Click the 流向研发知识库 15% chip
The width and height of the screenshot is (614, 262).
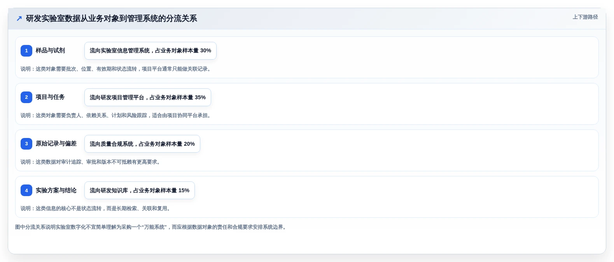click(140, 190)
